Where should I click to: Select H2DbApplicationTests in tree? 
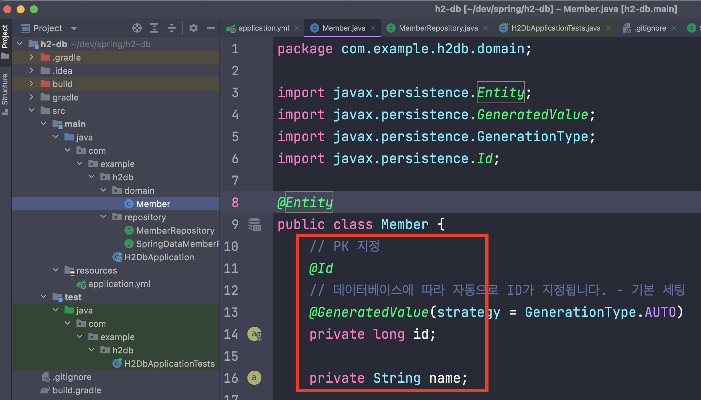(x=116, y=363)
